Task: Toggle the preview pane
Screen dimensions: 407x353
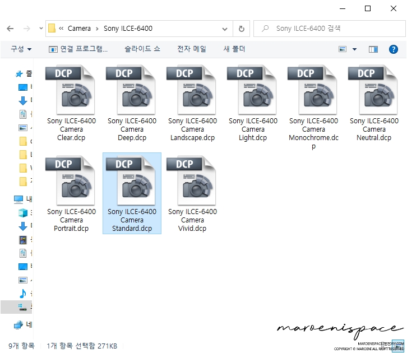Action: [x=373, y=49]
